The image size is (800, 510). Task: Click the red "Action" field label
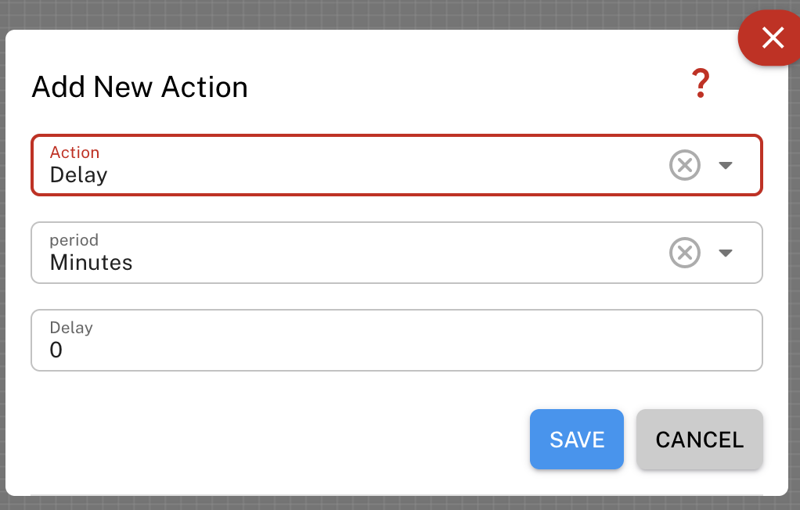pos(74,153)
